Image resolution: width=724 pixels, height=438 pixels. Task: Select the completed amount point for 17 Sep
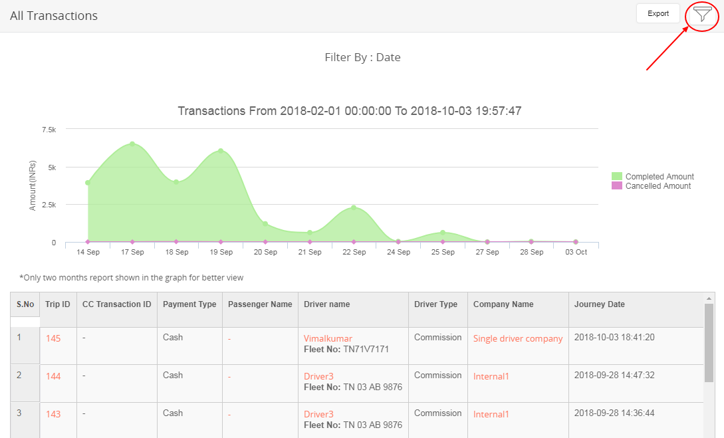pos(132,144)
